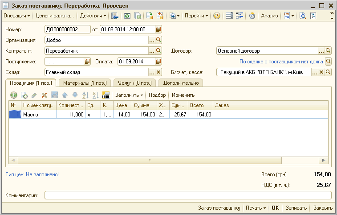This screenshot has height=215, width=337.
Task: Click the checklist tree icon in the toolbar
Action: pyautogui.click(x=240, y=16)
